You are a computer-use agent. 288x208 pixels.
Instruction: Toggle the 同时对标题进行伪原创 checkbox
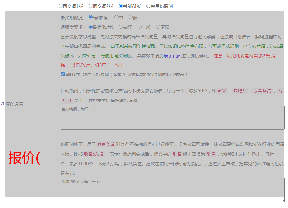(x=63, y=75)
